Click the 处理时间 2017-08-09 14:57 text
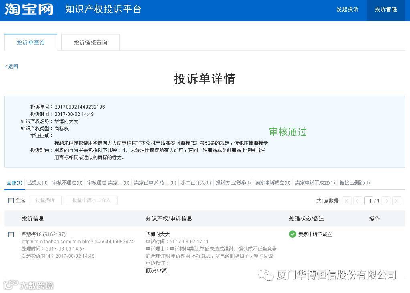The width and height of the screenshot is (410, 293). coord(53,249)
